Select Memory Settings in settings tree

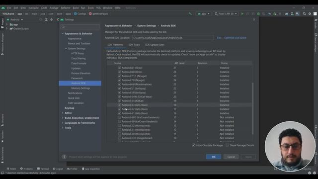tap(80, 88)
